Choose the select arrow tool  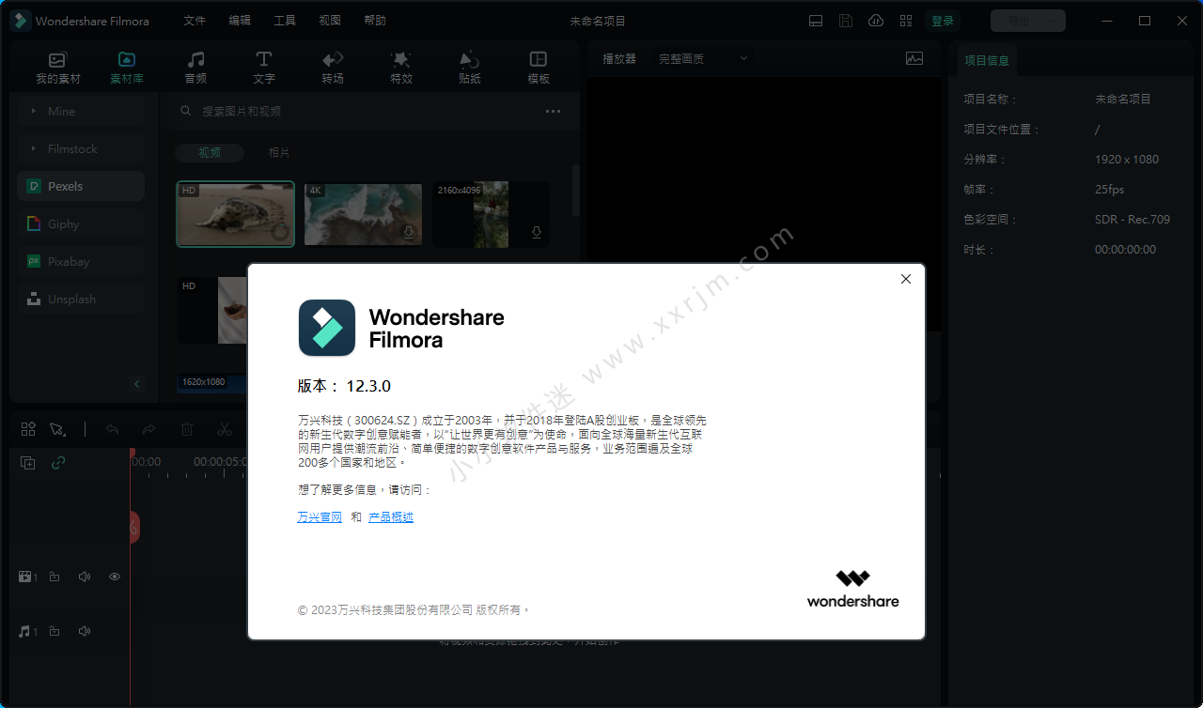pos(57,429)
